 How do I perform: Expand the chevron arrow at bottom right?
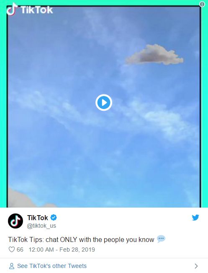coord(196,266)
